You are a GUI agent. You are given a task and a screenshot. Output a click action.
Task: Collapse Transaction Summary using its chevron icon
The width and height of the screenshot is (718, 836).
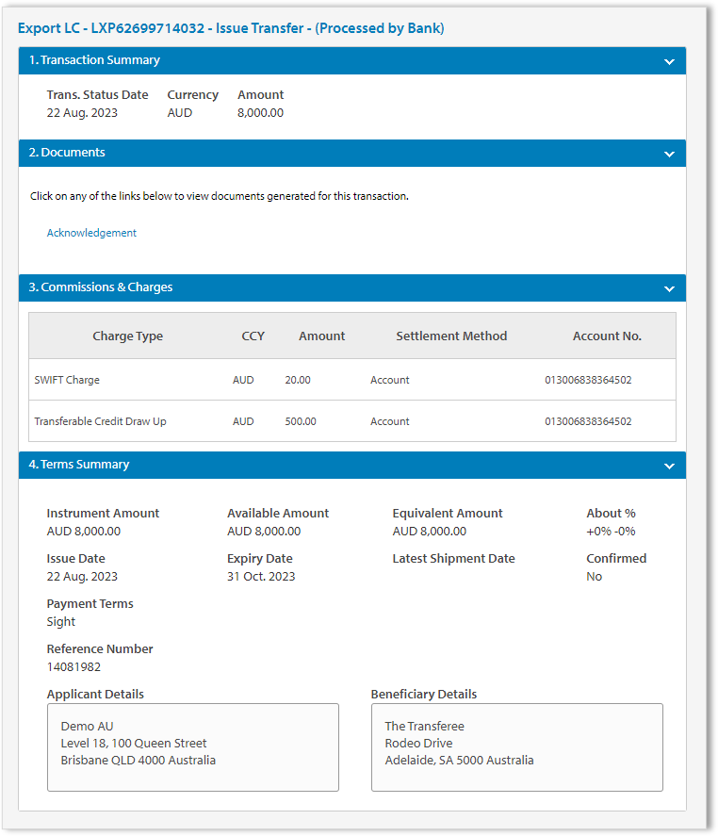pyautogui.click(x=669, y=61)
